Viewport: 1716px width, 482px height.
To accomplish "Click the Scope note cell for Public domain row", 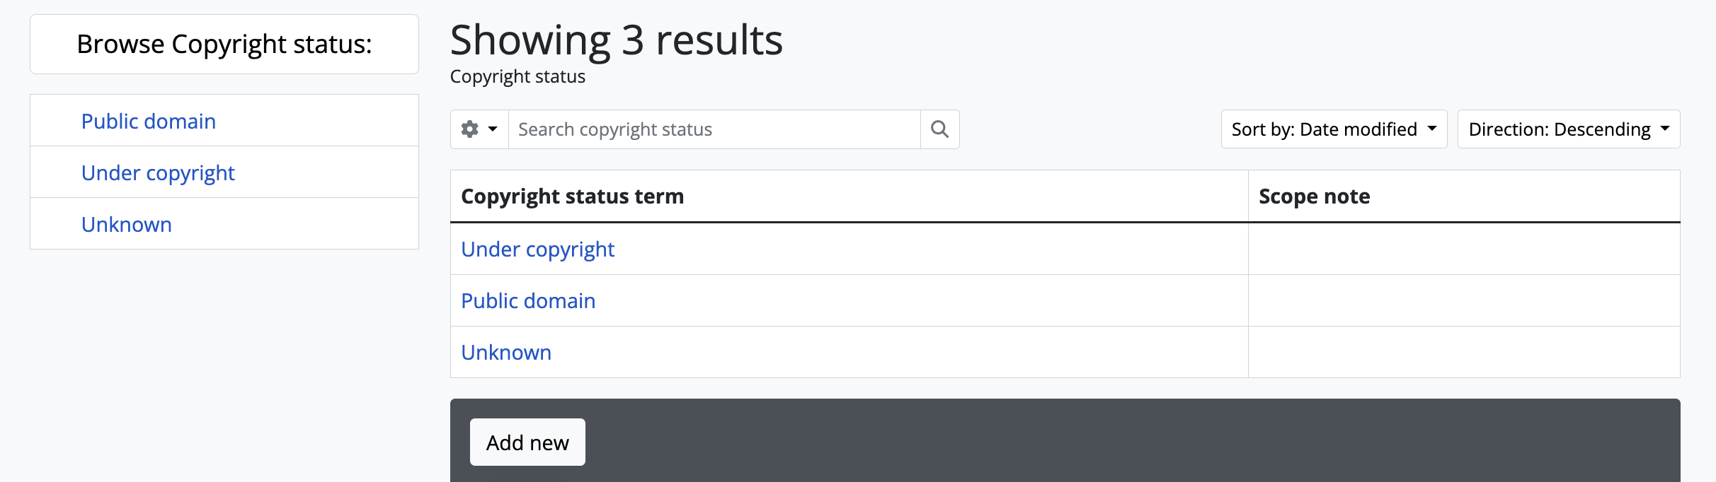I will pos(1463,301).
